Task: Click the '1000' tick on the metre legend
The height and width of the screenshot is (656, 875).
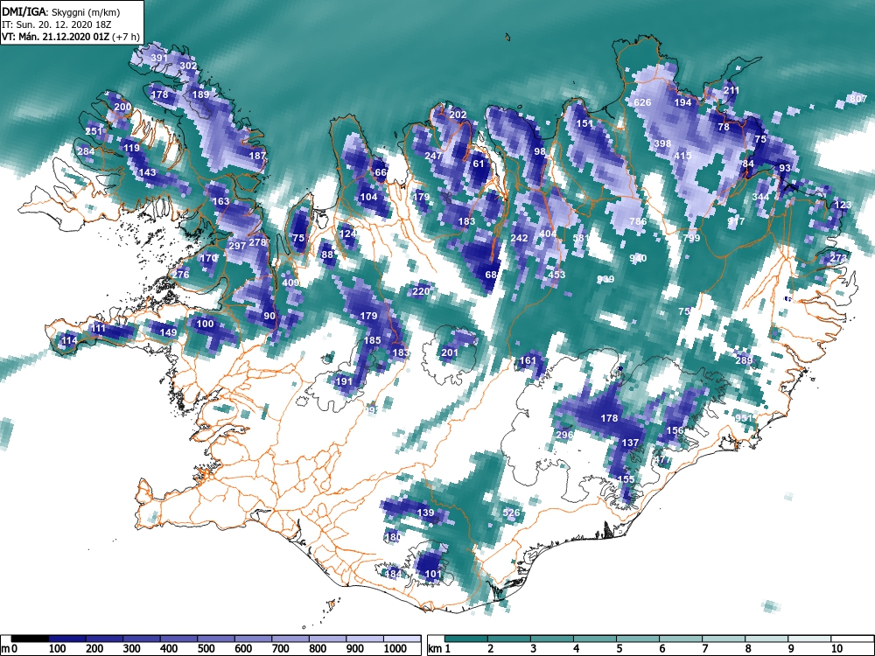Action: pos(395,649)
